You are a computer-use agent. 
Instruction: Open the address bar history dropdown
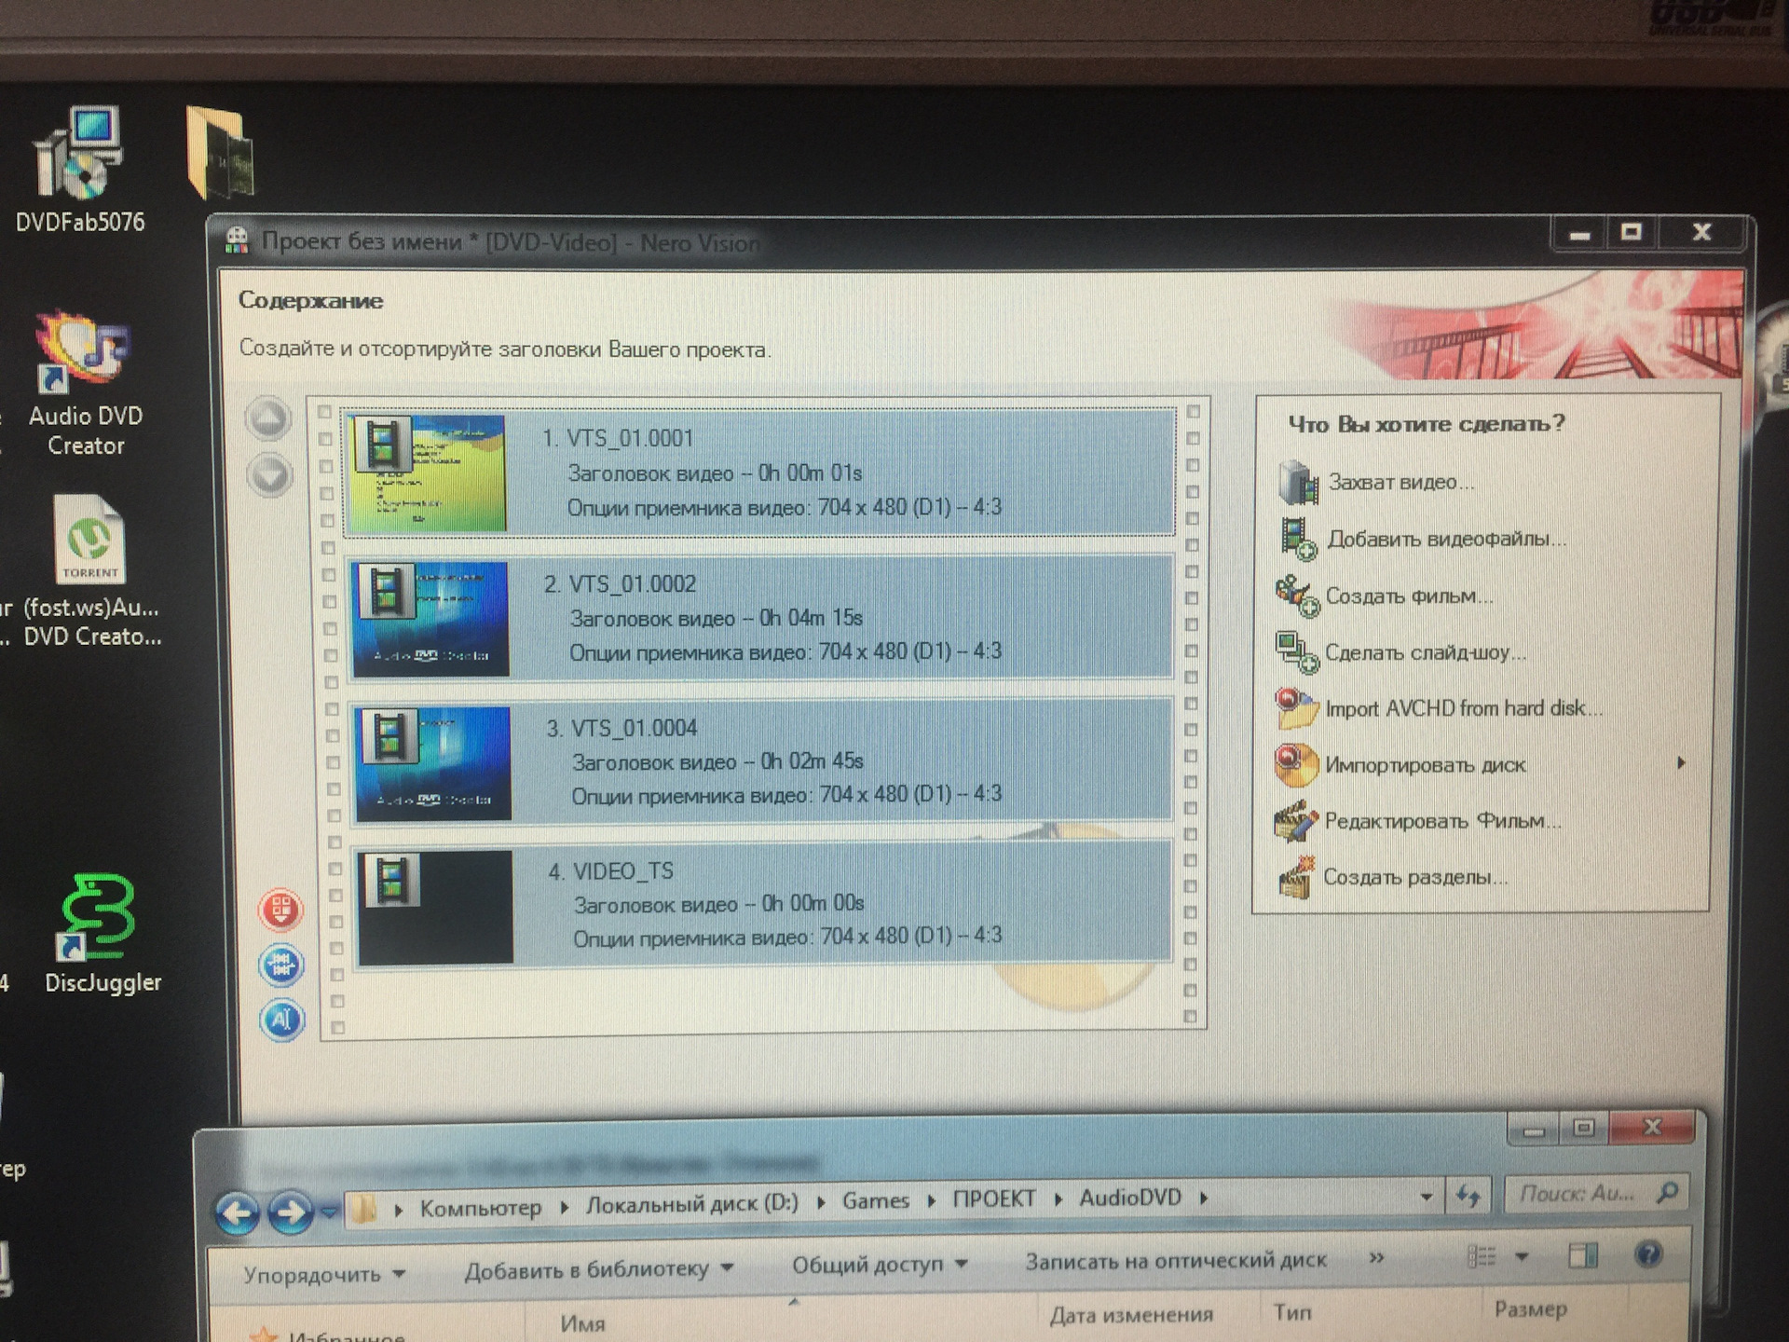1426,1197
